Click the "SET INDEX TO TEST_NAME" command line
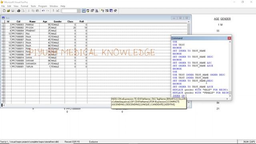256x144 pixels. [x=189, y=51]
